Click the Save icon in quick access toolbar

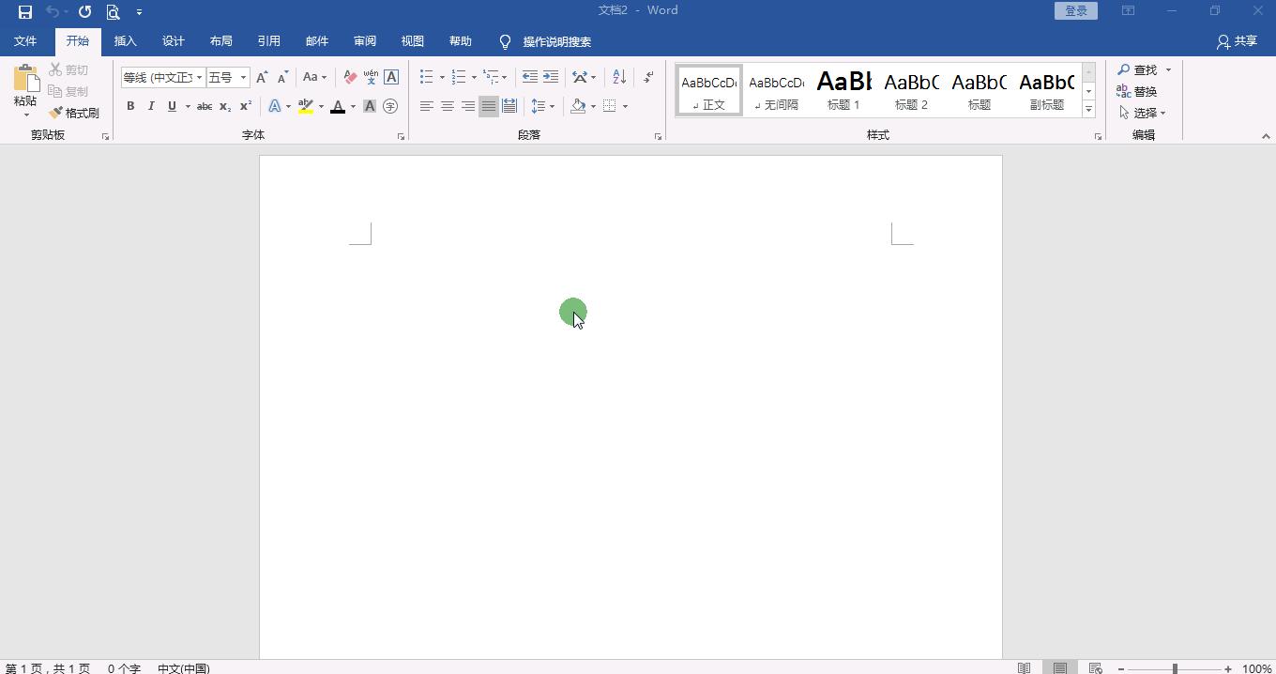tap(25, 12)
